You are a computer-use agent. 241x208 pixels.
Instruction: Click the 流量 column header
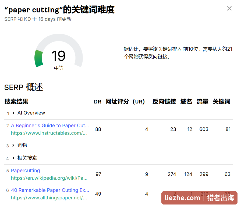[x=203, y=102]
